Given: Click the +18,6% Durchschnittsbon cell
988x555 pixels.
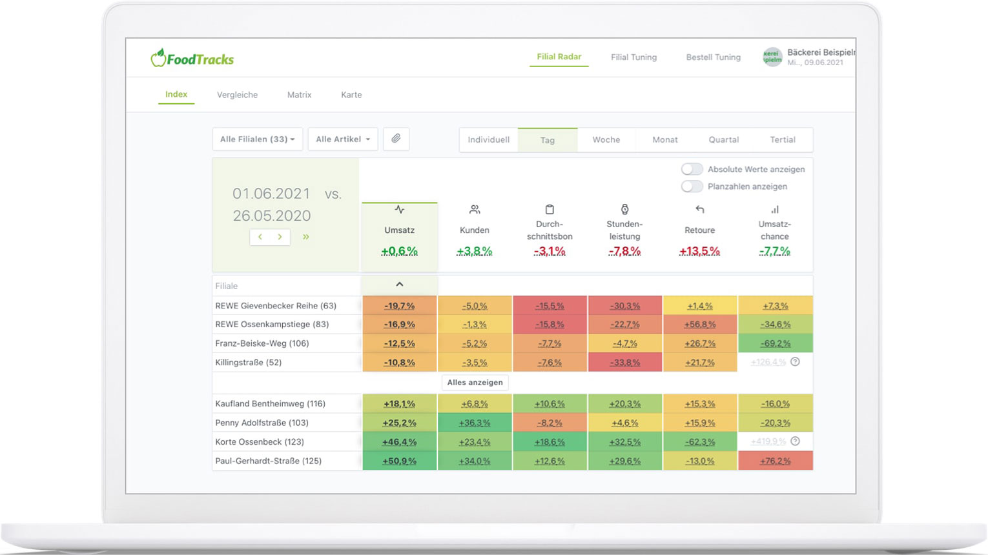Looking at the screenshot, I should point(550,442).
